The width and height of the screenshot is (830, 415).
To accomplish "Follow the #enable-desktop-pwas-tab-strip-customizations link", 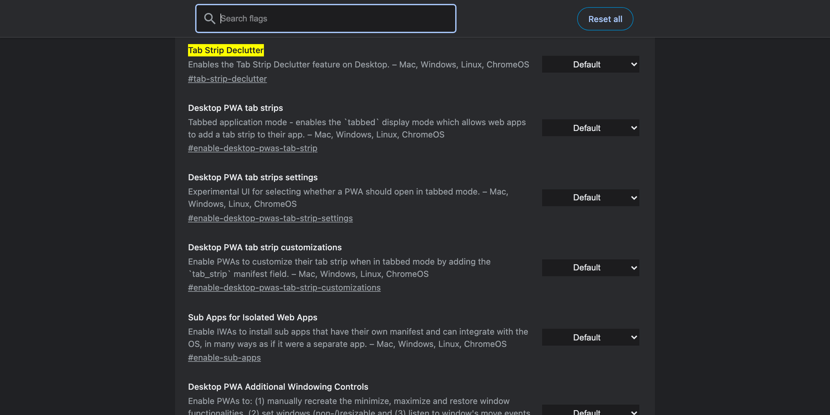I will [x=284, y=288].
